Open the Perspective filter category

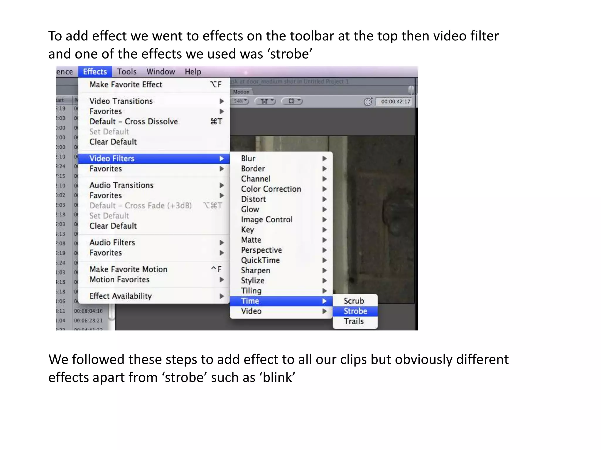[x=281, y=250]
